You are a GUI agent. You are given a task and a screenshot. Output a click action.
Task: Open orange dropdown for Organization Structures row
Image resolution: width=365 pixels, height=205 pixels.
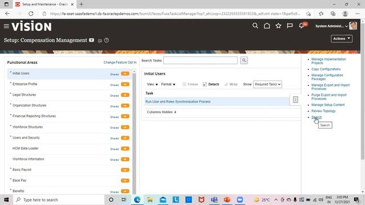point(125,106)
